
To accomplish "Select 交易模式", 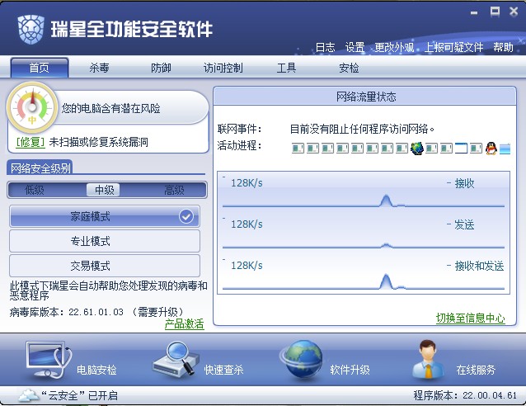I will click(105, 266).
